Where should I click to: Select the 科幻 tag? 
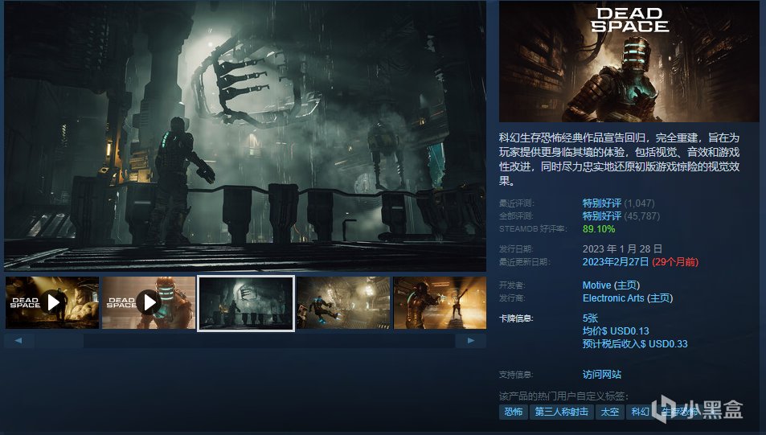point(640,412)
